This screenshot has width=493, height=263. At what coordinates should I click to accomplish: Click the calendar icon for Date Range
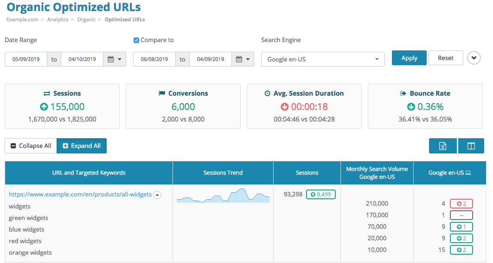(114, 59)
